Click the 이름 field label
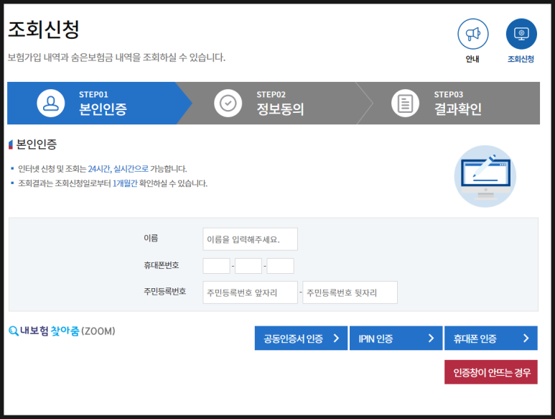555x419 pixels. [x=151, y=238]
